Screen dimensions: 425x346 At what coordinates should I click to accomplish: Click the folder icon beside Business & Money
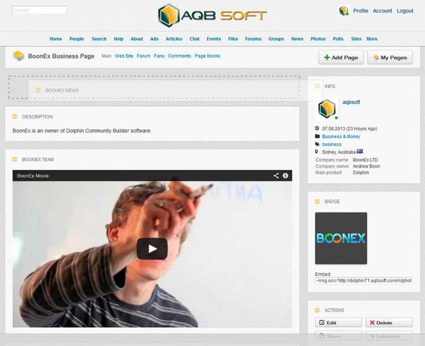coord(317,136)
